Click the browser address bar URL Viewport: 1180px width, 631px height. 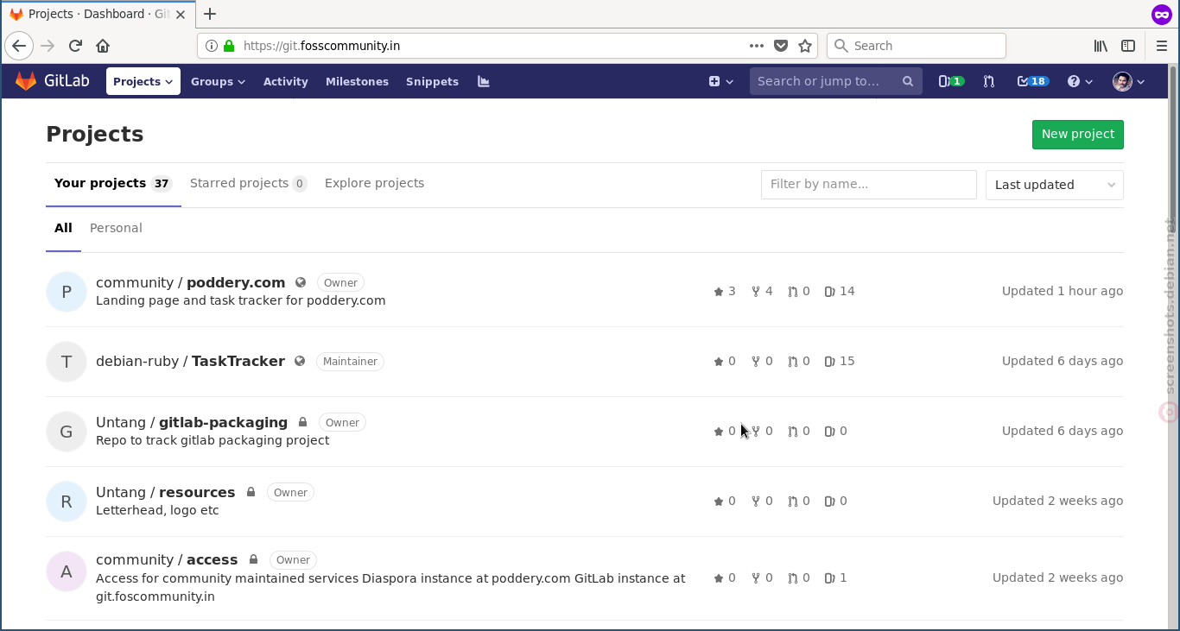tap(321, 46)
